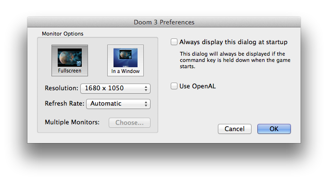Open the Resolution dropdown showing 1680 x 1050
The width and height of the screenshot is (328, 181).
[x=115, y=88]
